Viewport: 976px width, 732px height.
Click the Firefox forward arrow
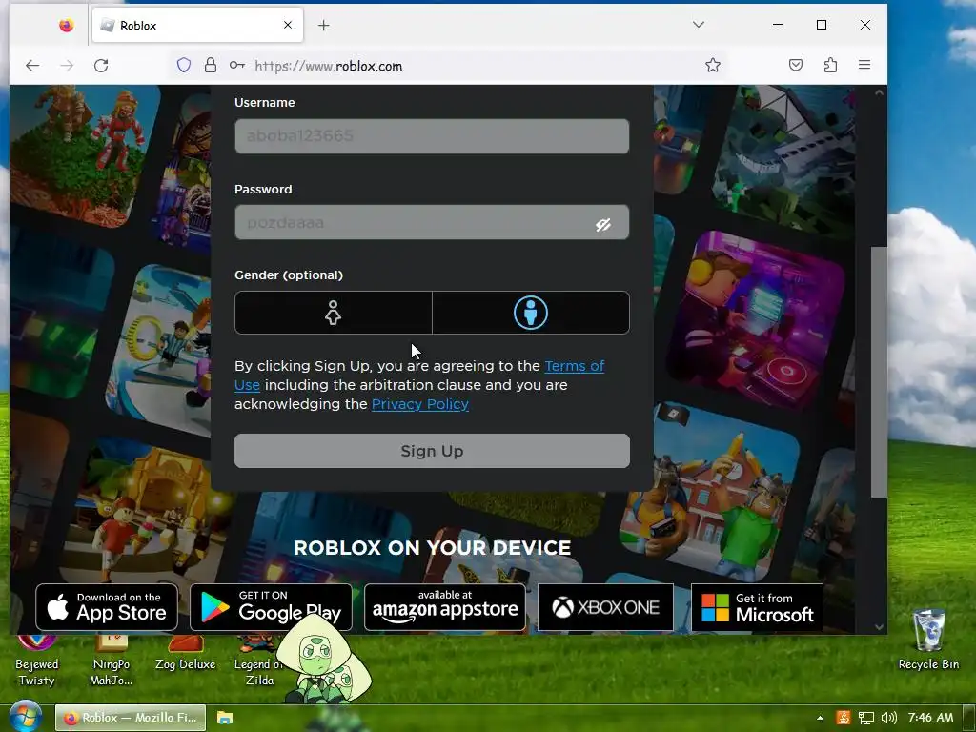click(x=67, y=66)
